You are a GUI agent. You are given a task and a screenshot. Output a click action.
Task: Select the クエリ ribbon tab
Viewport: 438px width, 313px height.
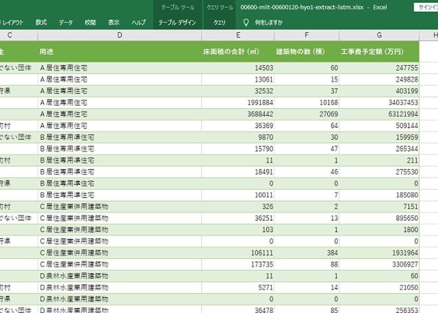click(x=219, y=22)
